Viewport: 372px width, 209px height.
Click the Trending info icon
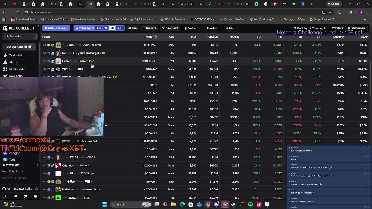[92, 28]
